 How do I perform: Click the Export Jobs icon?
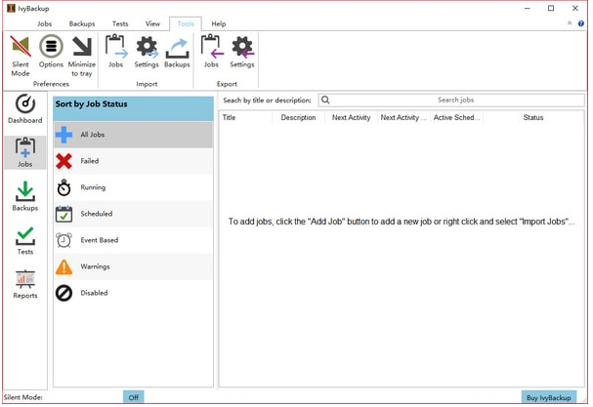point(211,53)
